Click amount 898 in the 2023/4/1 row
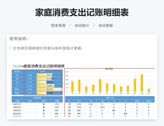 pos(57,113)
